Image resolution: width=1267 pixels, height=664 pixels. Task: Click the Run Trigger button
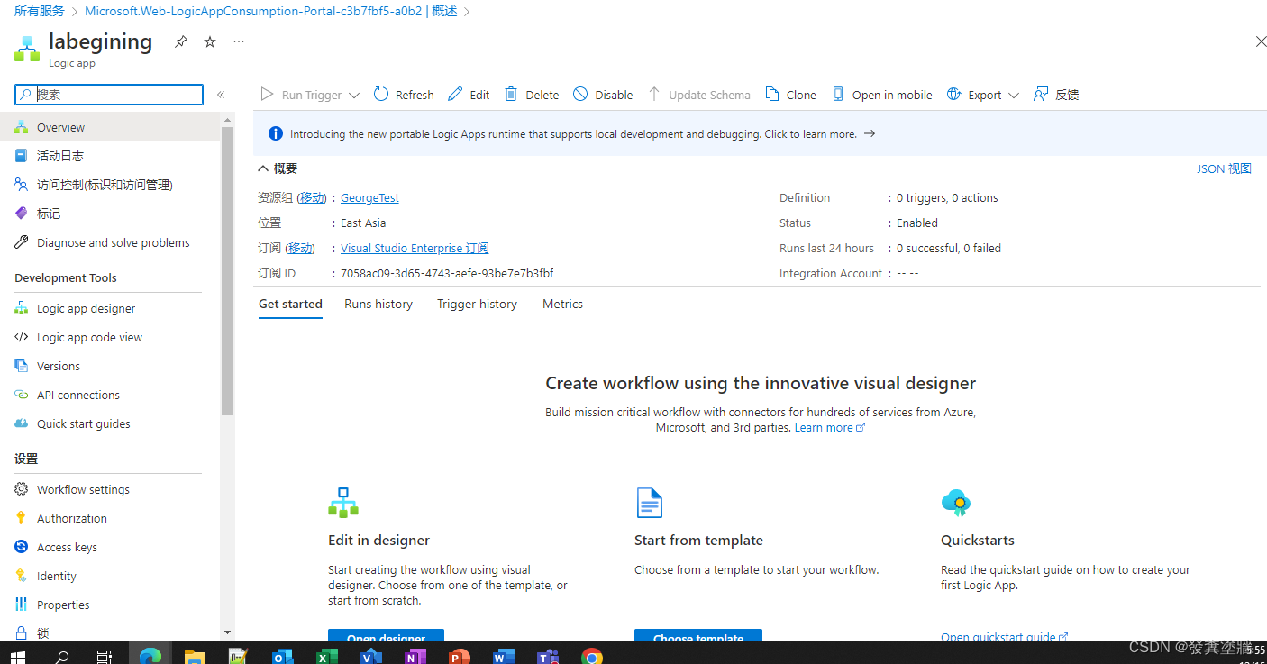point(302,95)
